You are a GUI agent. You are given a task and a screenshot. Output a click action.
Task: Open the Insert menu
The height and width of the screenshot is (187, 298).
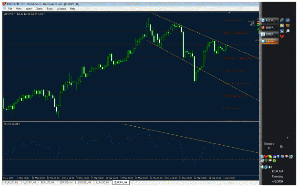coord(29,9)
